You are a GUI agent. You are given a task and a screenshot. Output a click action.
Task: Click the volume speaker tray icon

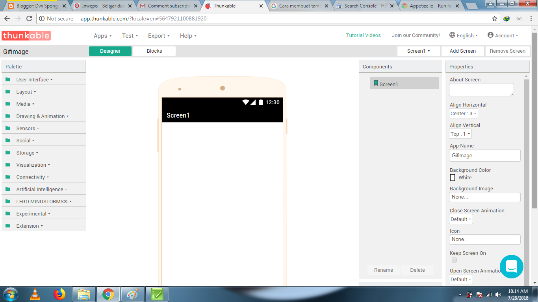click(x=499, y=295)
